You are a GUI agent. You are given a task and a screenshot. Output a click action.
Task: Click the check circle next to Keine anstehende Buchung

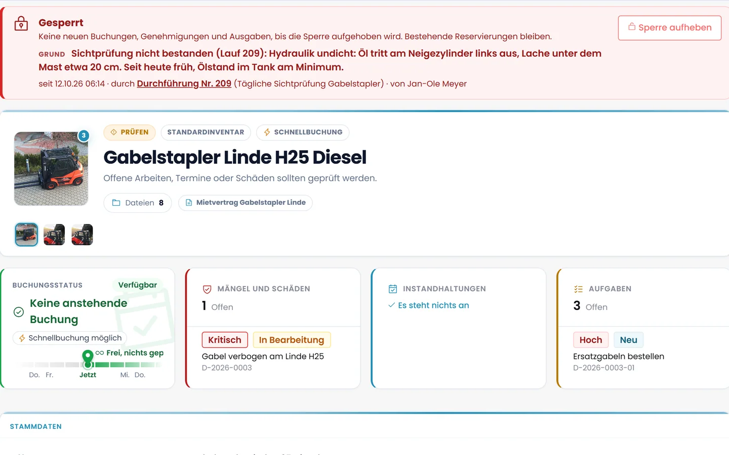click(x=19, y=312)
